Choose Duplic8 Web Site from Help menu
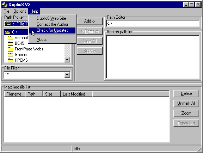Image resolution: width=203 pixels, height=153 pixels. click(52, 18)
